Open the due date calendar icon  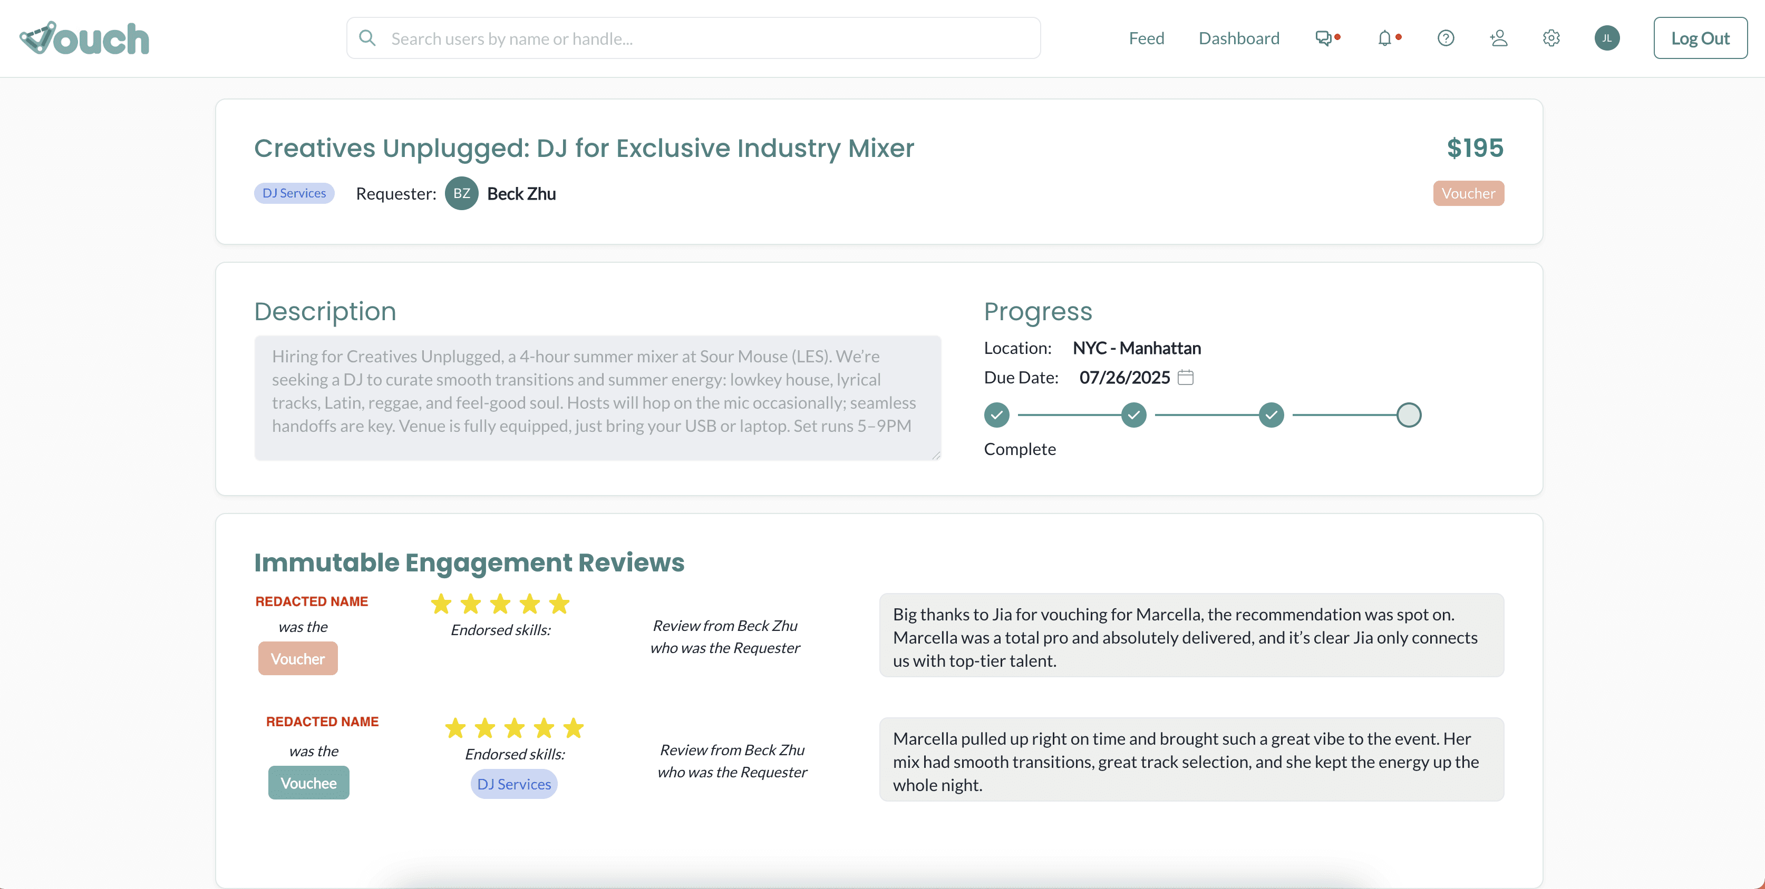(x=1185, y=377)
